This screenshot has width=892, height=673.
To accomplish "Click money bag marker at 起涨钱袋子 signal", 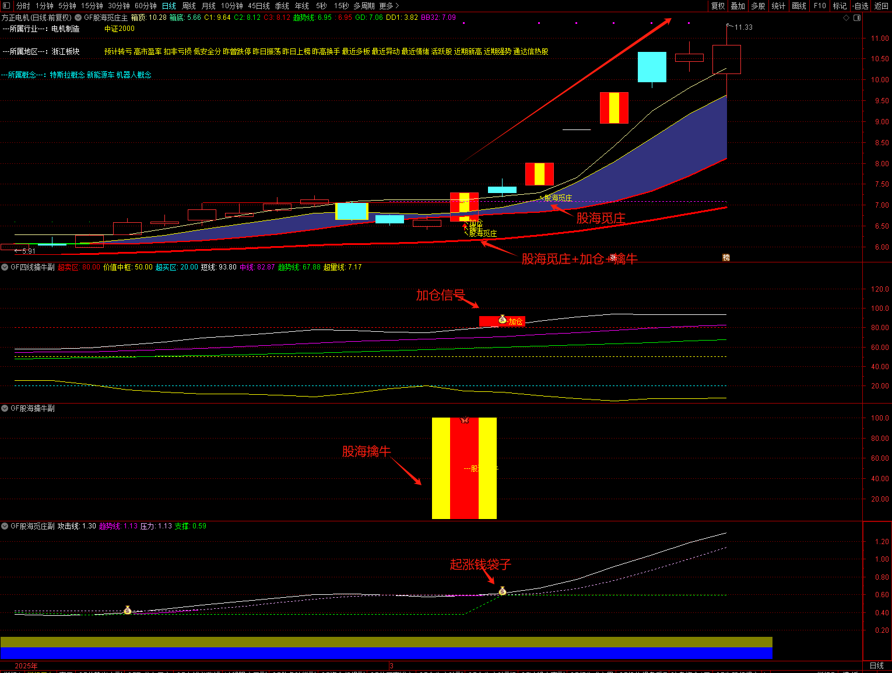I will click(x=503, y=591).
